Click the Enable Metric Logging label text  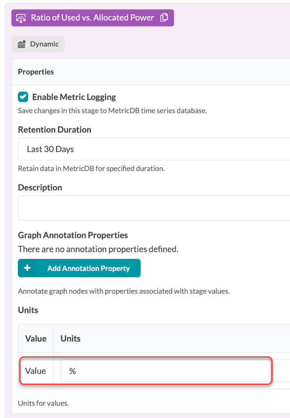click(74, 97)
